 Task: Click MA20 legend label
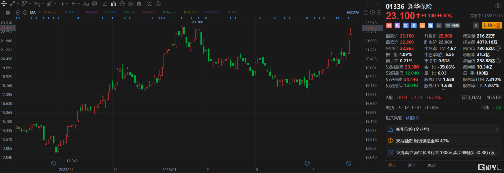[x=92, y=12]
